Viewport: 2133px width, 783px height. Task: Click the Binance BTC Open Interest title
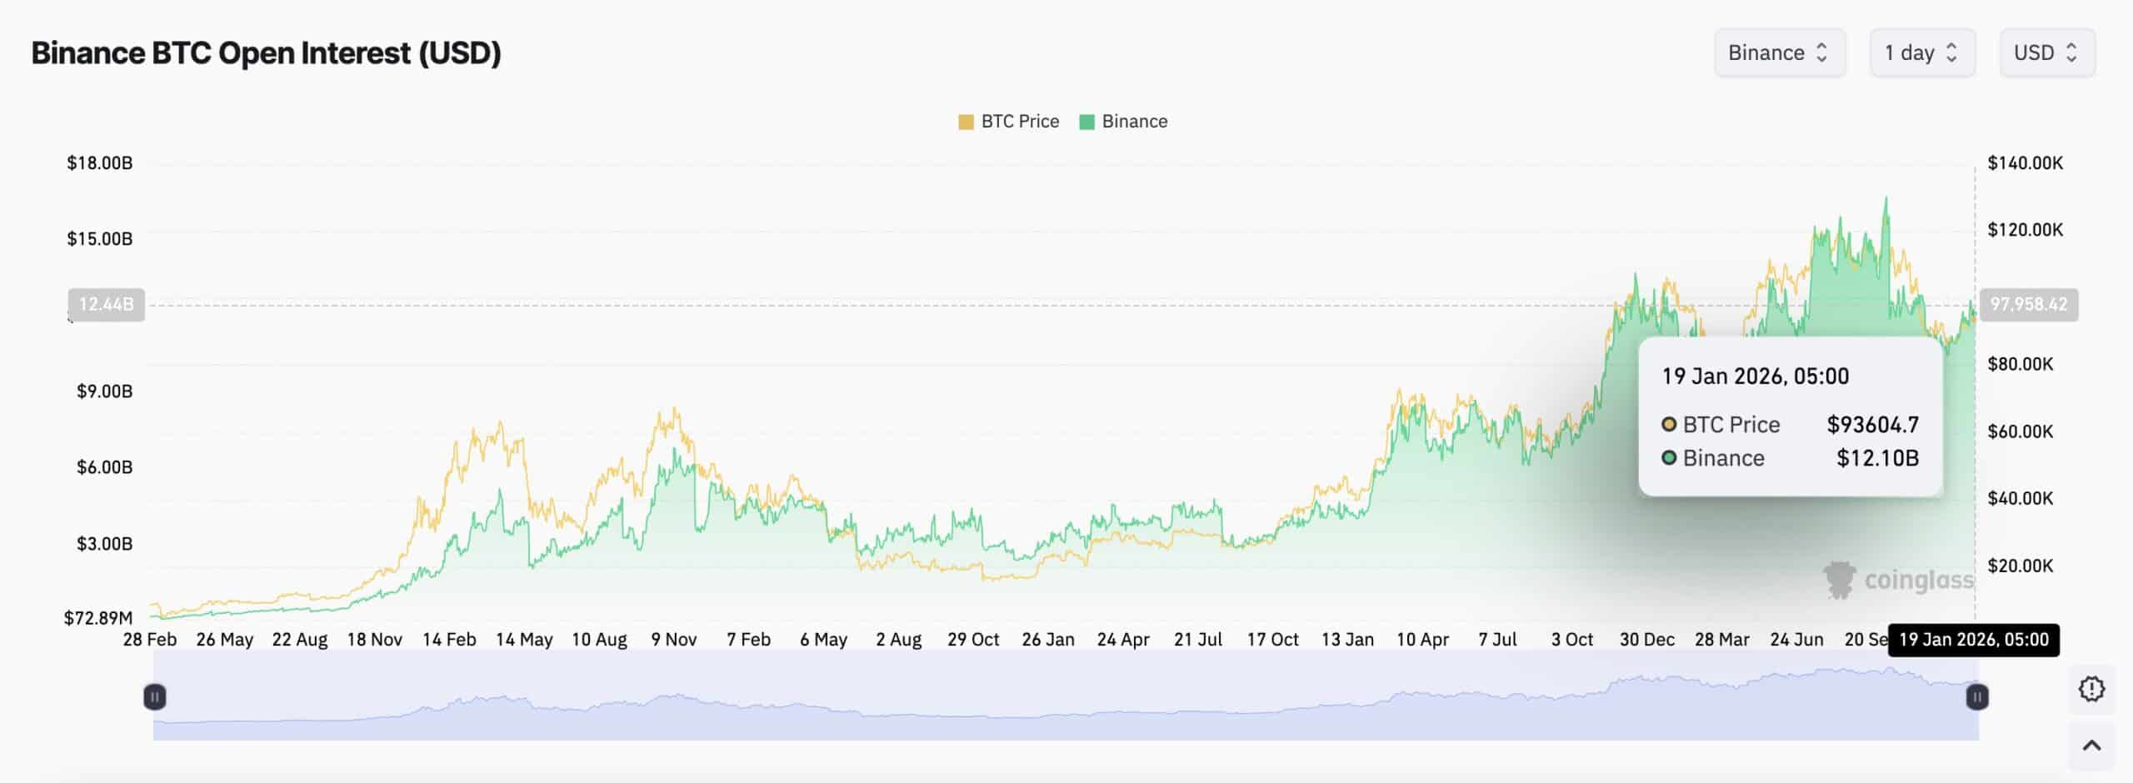point(262,52)
